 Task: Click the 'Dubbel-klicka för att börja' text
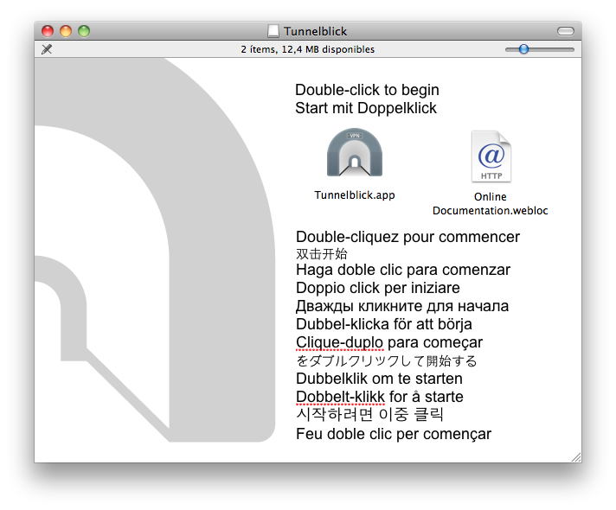coord(384,324)
